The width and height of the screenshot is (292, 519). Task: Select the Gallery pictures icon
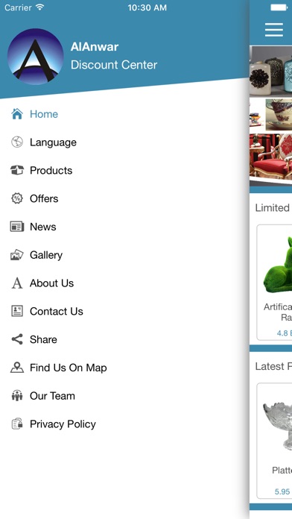(17, 255)
